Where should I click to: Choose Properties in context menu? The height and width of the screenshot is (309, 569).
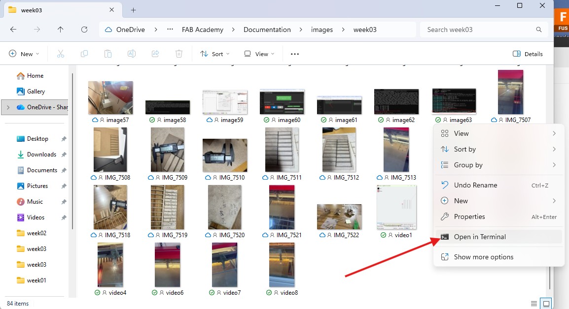pos(498,216)
